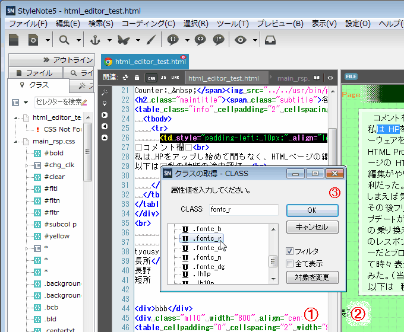
Task: Open dropdown arrow beside the anchor icon
Action: coord(109,40)
